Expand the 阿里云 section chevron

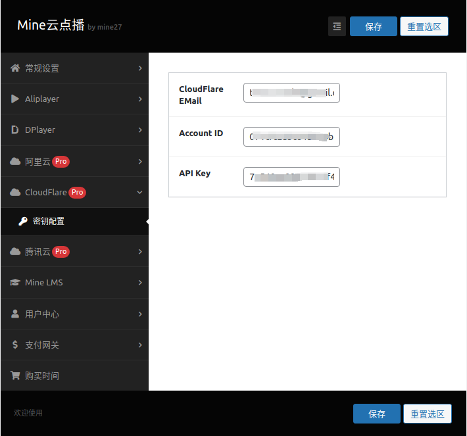(x=140, y=161)
